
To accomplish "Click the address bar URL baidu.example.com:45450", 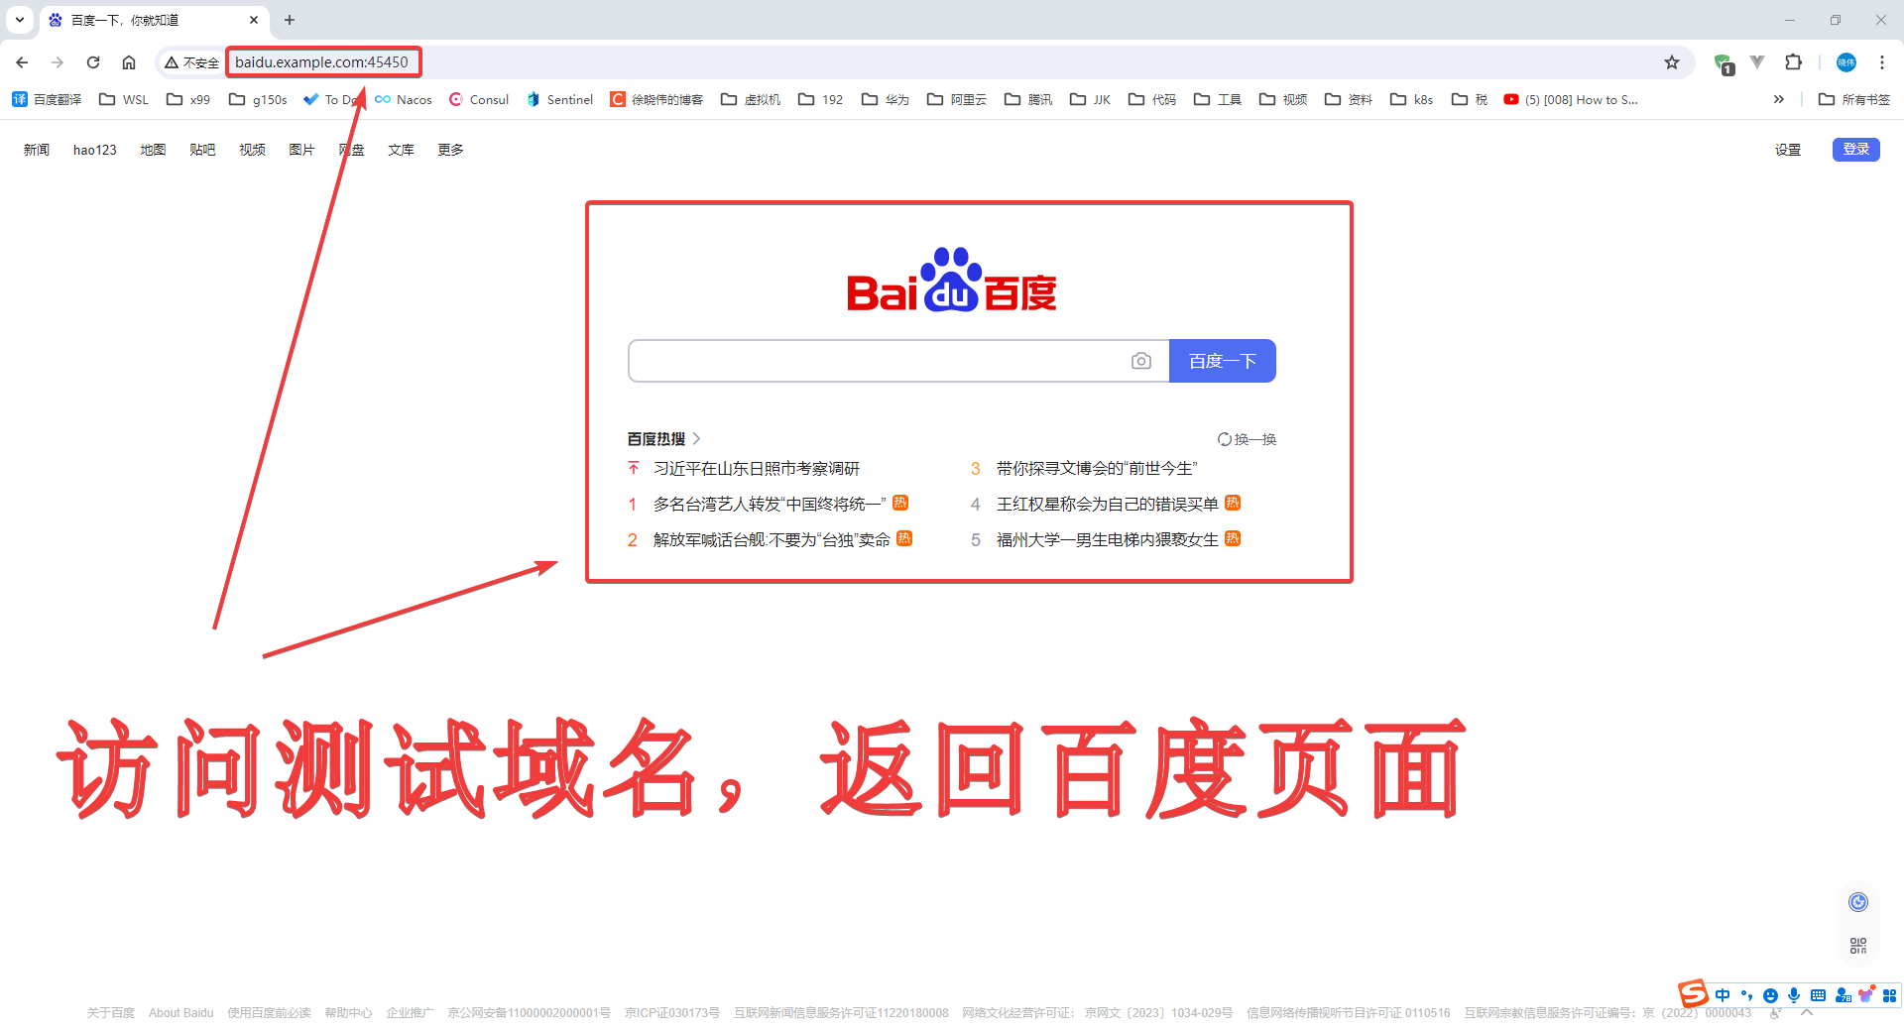I will click(x=321, y=62).
